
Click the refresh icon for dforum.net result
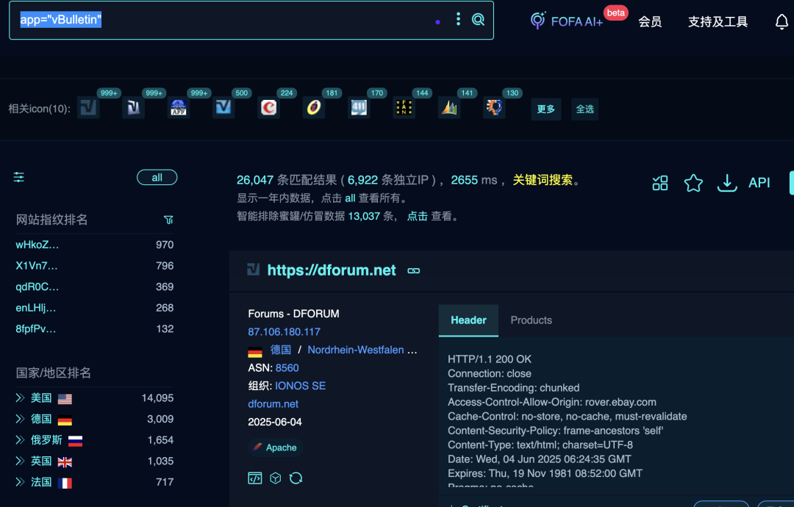click(x=296, y=478)
